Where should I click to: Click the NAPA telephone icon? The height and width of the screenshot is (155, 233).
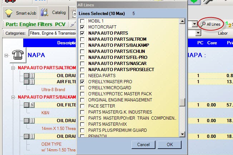click(18, 55)
